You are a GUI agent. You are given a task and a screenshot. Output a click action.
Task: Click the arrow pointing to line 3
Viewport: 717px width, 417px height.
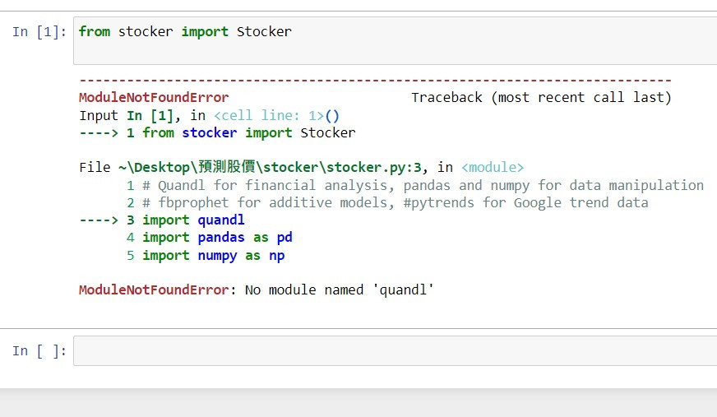click(x=99, y=220)
